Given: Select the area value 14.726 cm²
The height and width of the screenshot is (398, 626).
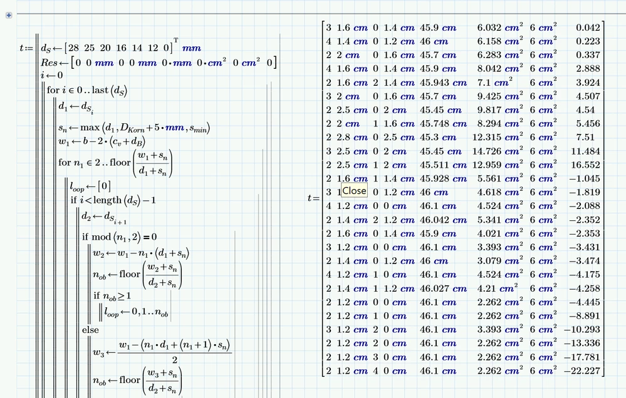Looking at the screenshot, I should (x=498, y=151).
